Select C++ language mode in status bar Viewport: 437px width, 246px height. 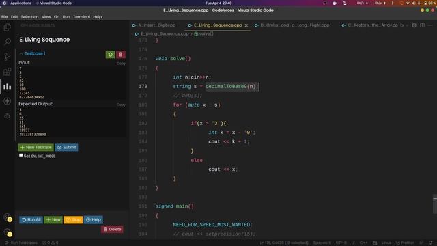click(x=364, y=243)
